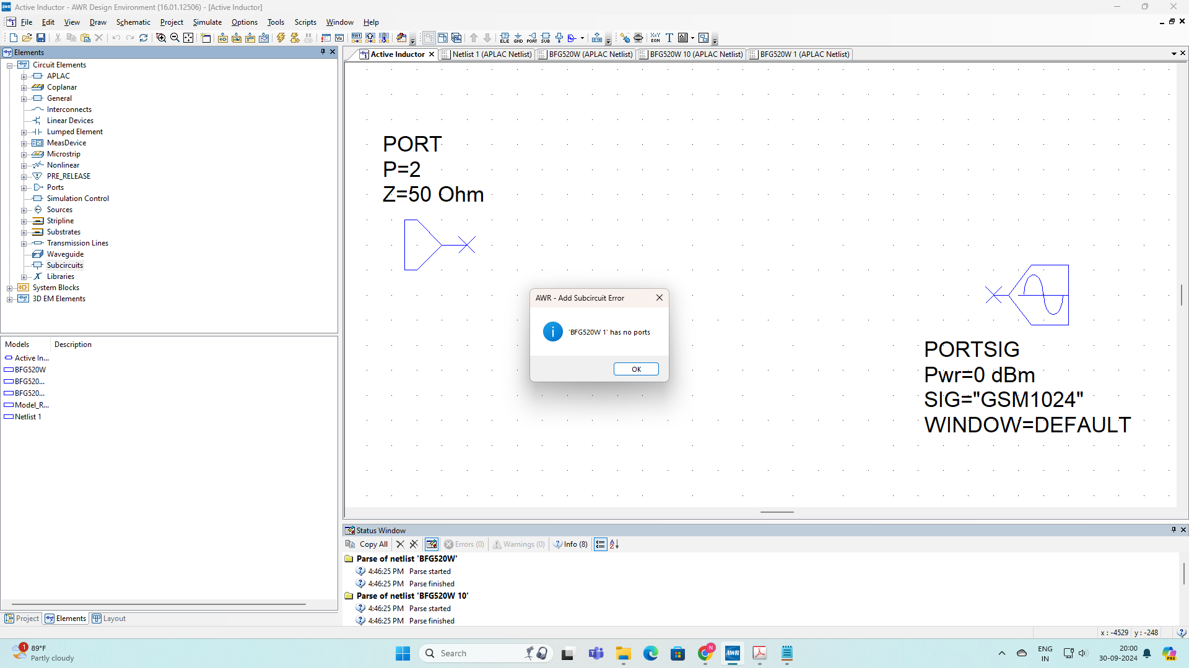Click the Refresh arrows toolbar icon
Screen dimensions: 1189x668
(144, 38)
